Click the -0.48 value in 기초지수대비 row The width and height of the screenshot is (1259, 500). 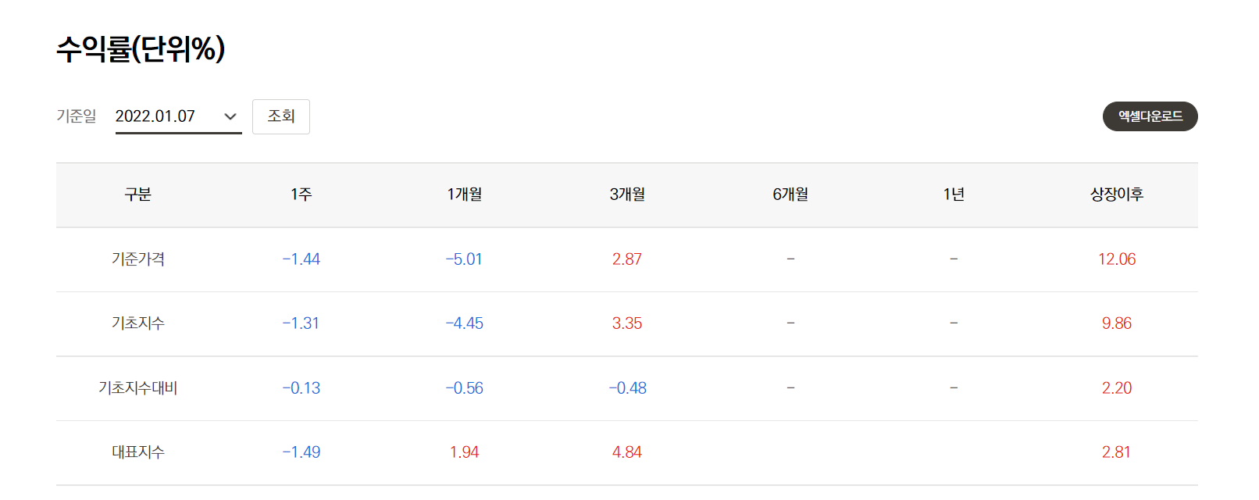point(627,388)
